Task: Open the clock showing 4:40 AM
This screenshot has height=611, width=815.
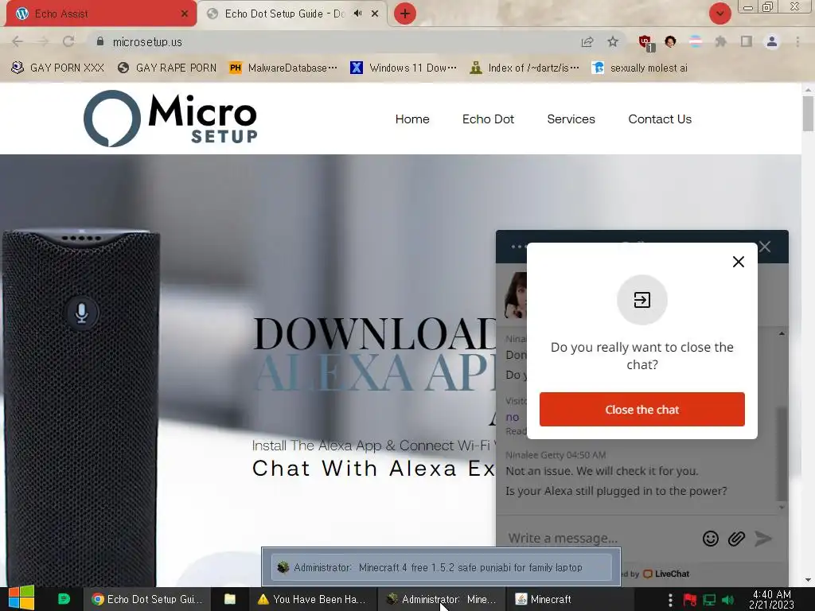Action: 772,599
